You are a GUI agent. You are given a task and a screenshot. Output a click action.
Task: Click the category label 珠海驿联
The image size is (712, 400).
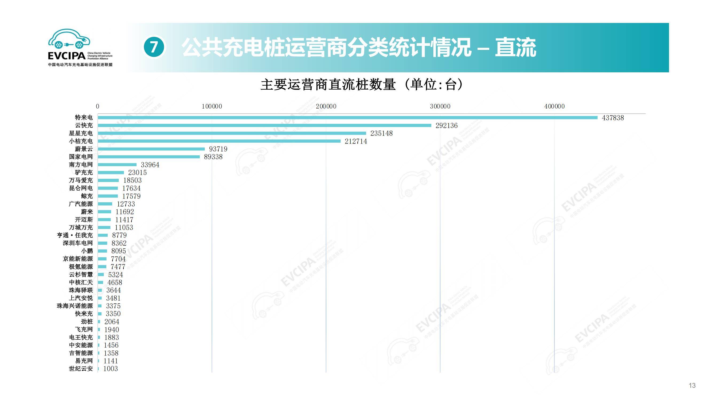click(81, 290)
